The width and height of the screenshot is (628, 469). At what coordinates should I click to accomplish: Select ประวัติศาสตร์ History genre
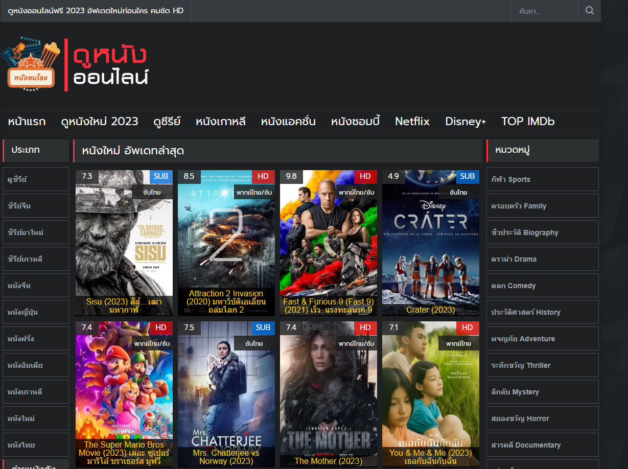(543, 312)
